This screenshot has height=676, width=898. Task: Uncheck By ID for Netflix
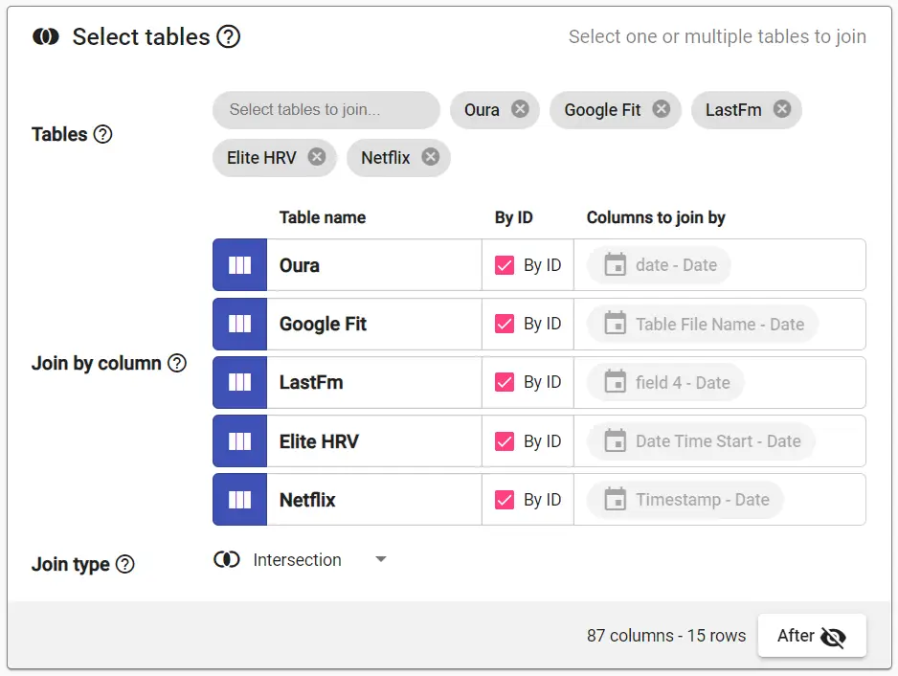(505, 500)
